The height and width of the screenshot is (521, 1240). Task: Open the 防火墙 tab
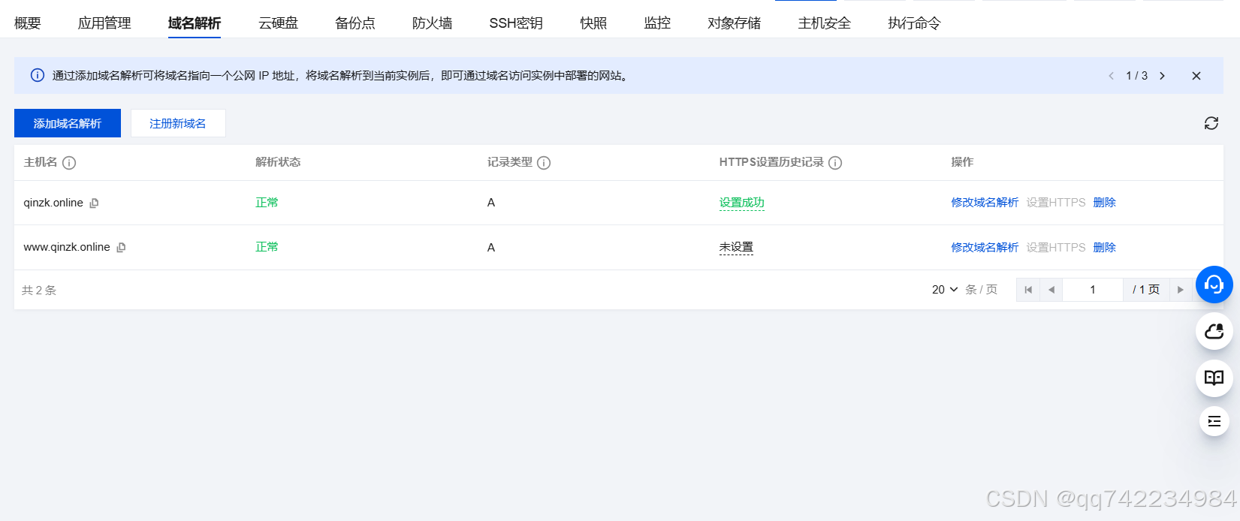coord(433,23)
